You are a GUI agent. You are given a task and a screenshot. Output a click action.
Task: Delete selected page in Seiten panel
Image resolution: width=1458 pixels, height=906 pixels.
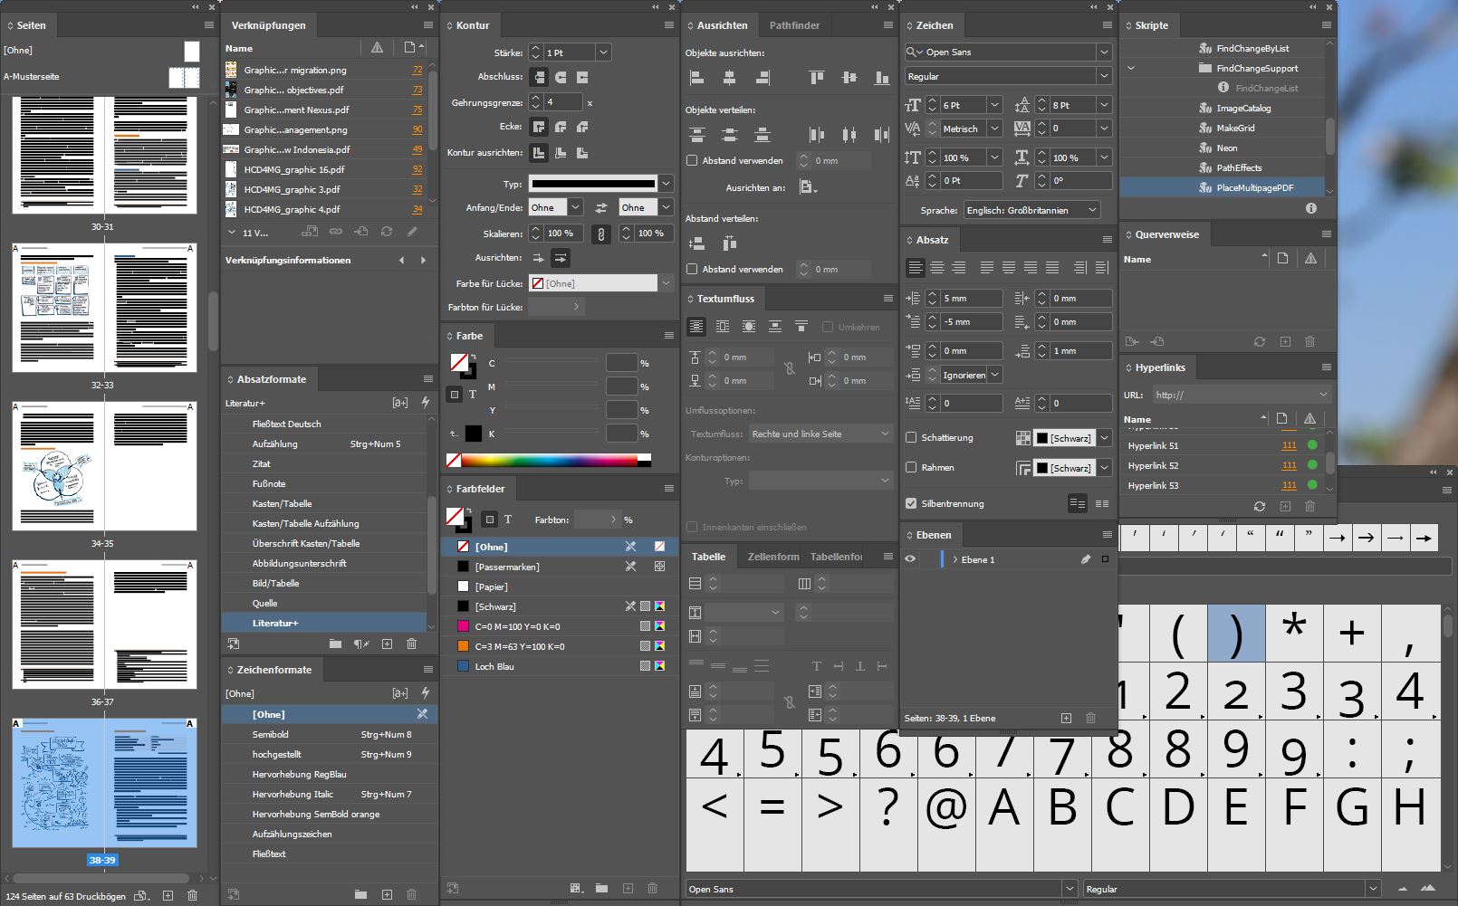tap(192, 895)
